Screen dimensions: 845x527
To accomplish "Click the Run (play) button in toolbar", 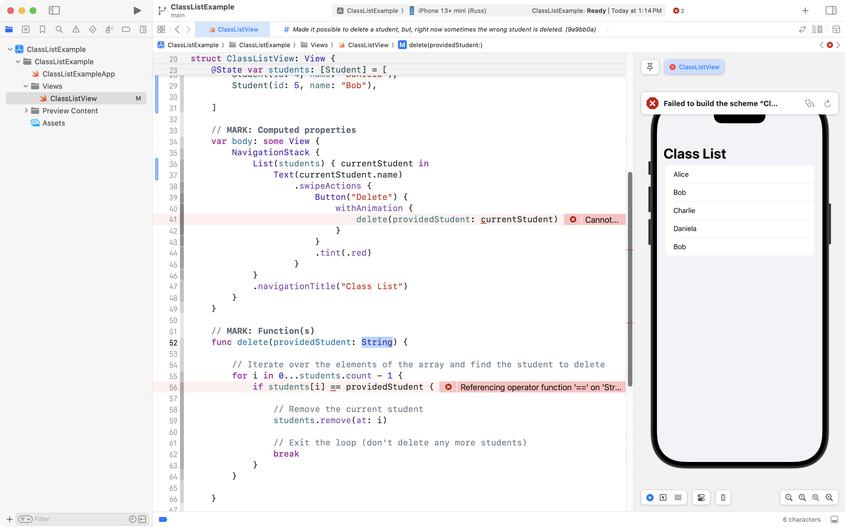I will coord(137,10).
